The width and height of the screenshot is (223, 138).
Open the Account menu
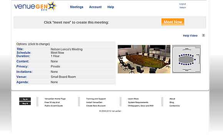(x=95, y=7)
